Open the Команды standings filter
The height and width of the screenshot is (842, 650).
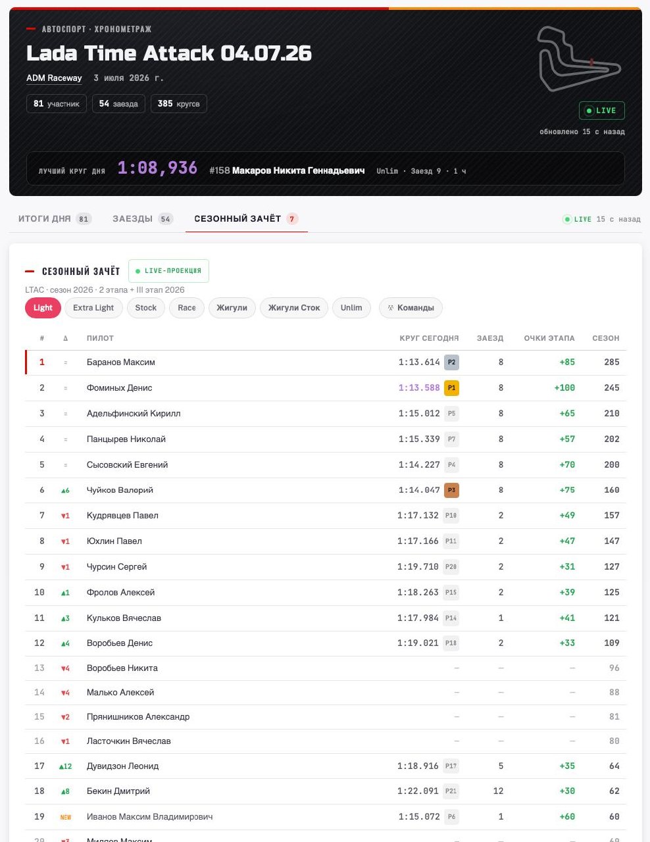click(x=411, y=308)
